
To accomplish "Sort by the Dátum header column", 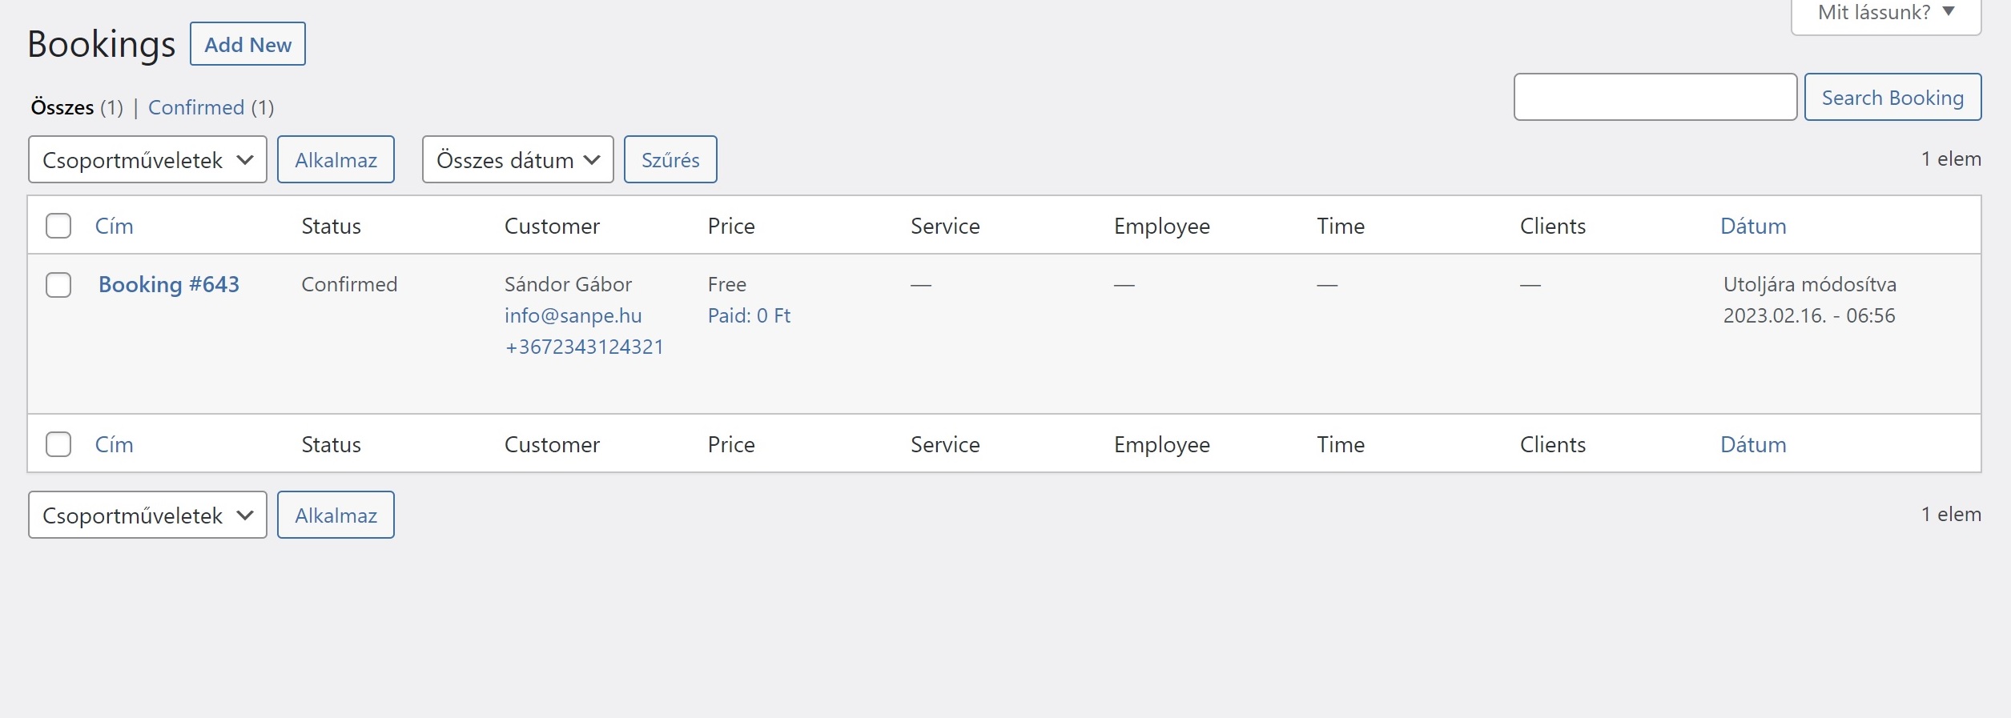I will click(1752, 227).
